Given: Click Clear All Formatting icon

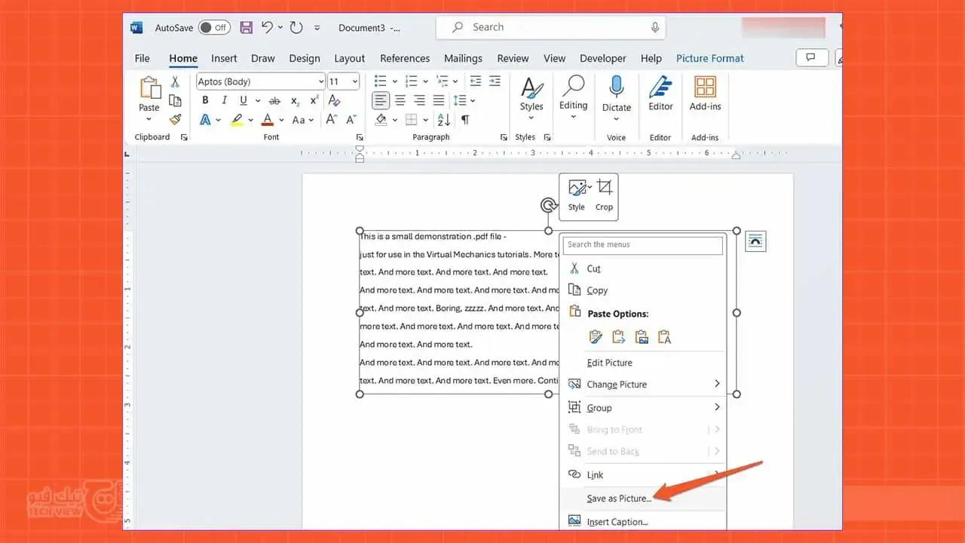Looking at the screenshot, I should click(335, 100).
